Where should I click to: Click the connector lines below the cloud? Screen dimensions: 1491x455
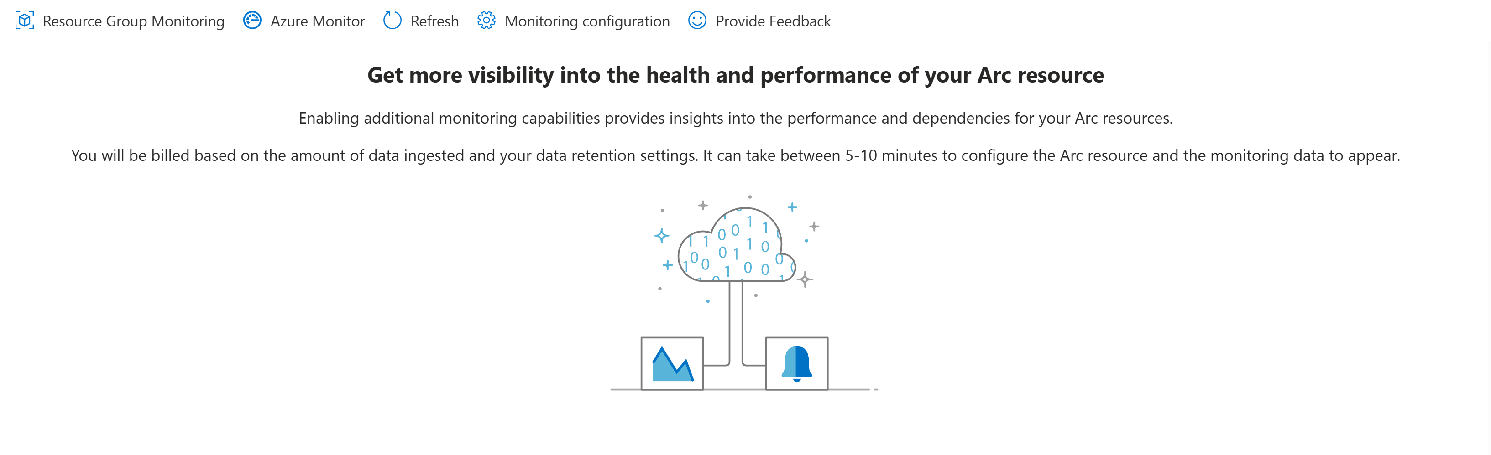tap(736, 324)
